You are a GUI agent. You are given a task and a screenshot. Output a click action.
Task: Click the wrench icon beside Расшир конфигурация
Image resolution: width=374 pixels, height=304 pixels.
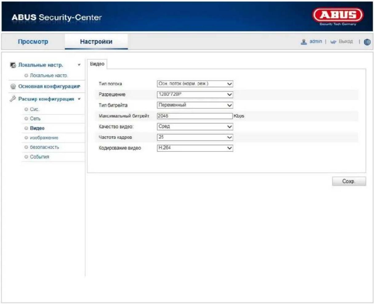point(13,99)
